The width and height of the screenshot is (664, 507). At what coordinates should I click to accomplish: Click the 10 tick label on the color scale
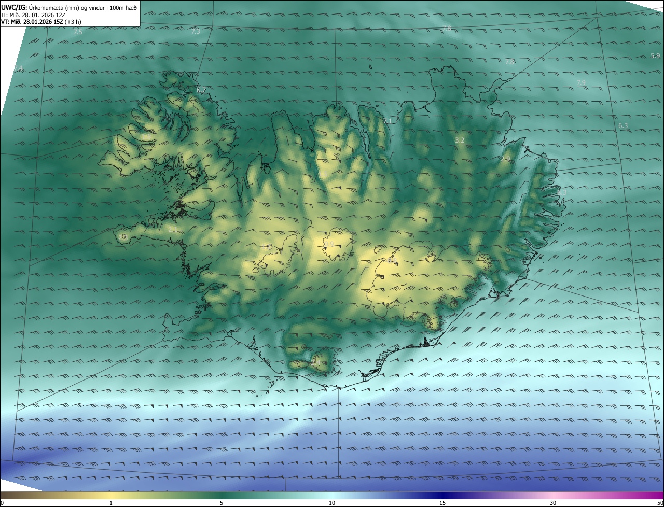click(332, 503)
